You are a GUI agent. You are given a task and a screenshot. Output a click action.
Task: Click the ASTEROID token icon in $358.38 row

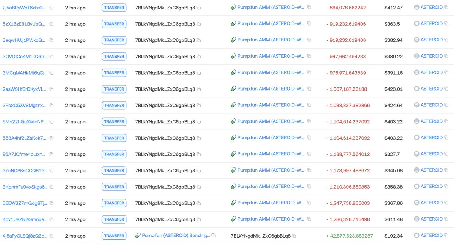[417, 186]
